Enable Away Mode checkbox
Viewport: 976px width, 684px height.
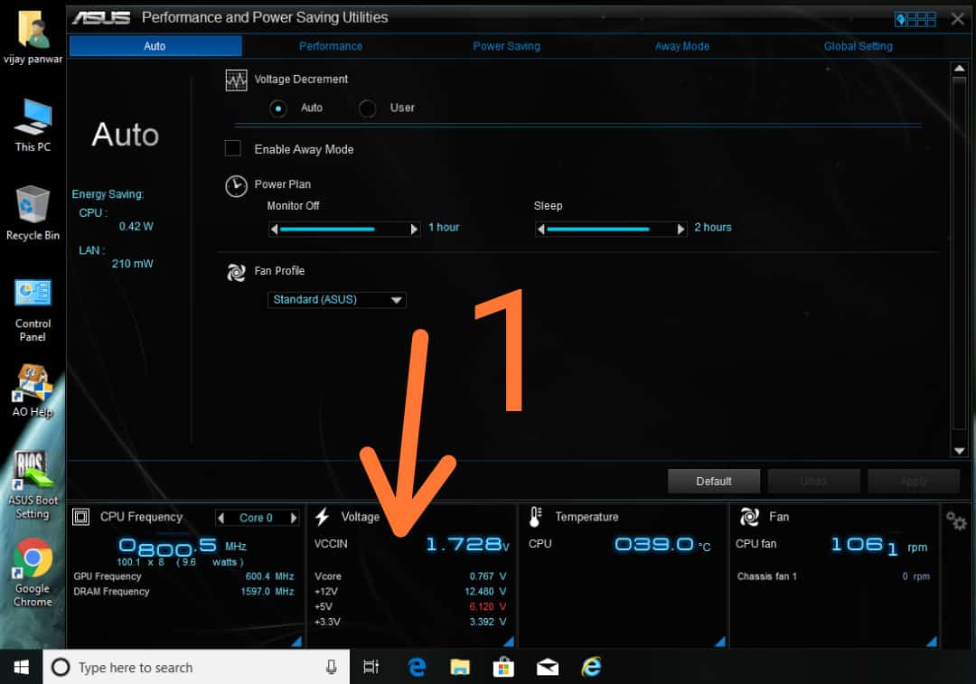click(x=233, y=149)
